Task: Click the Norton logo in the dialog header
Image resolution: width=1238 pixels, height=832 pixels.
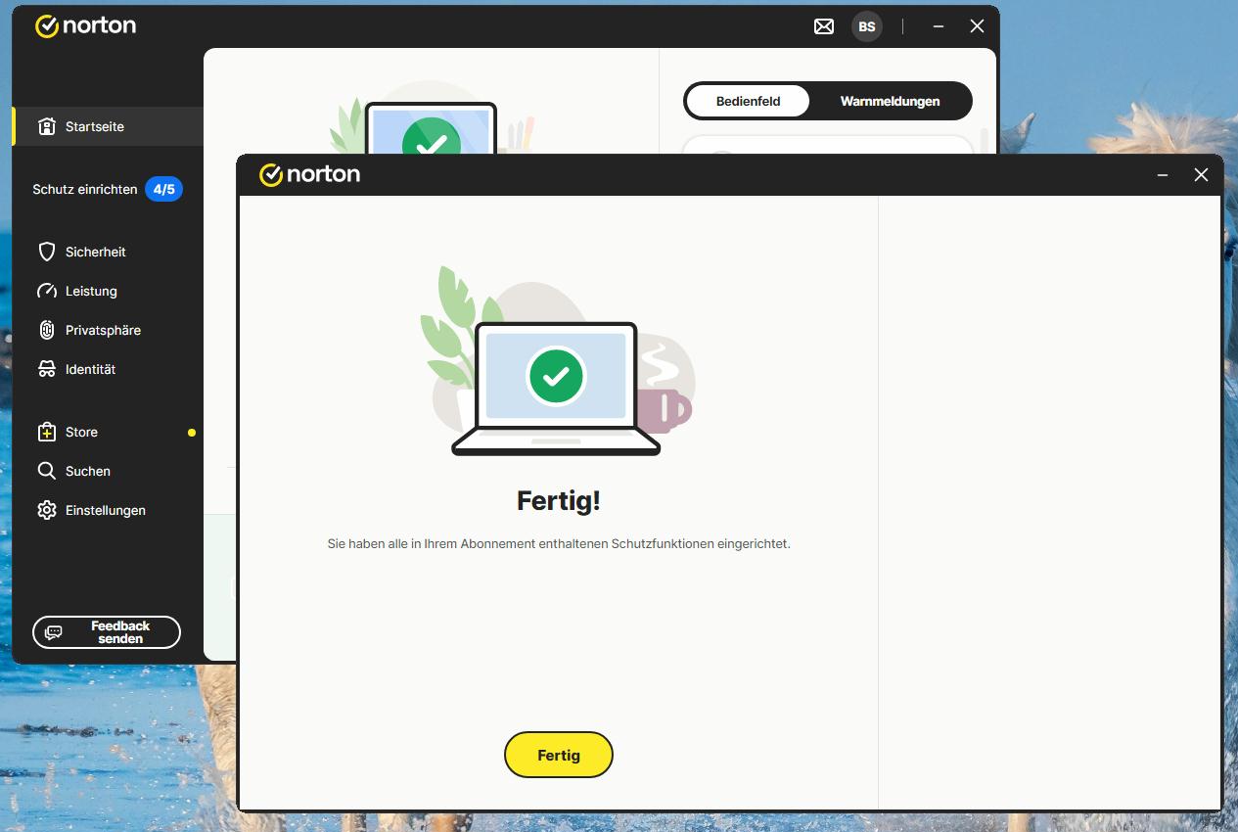Action: (309, 174)
